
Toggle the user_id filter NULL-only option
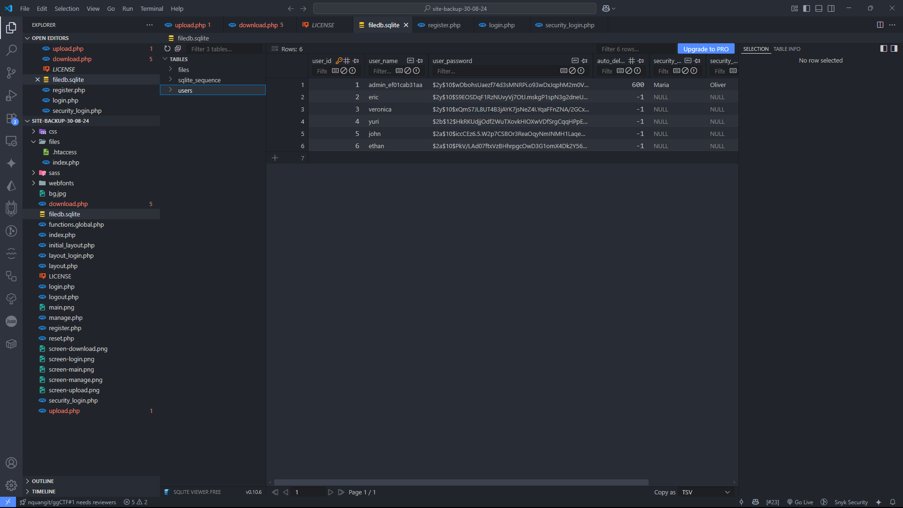click(344, 71)
